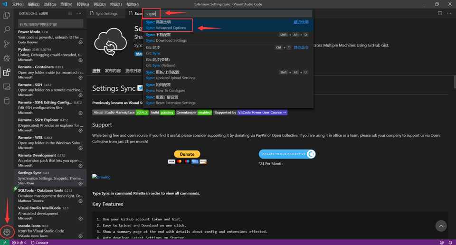Open the notifications bell in status bar
456x245 pixels.
pos(450,242)
